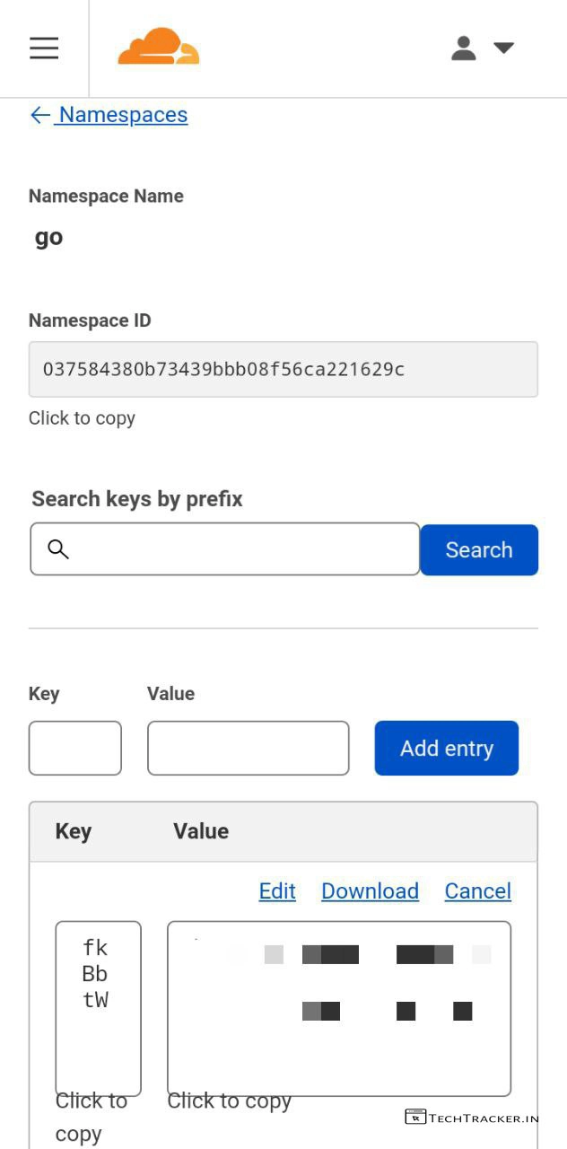The height and width of the screenshot is (1149, 567).
Task: Click the magnifier icon in prefix search box
Action: coord(58,549)
